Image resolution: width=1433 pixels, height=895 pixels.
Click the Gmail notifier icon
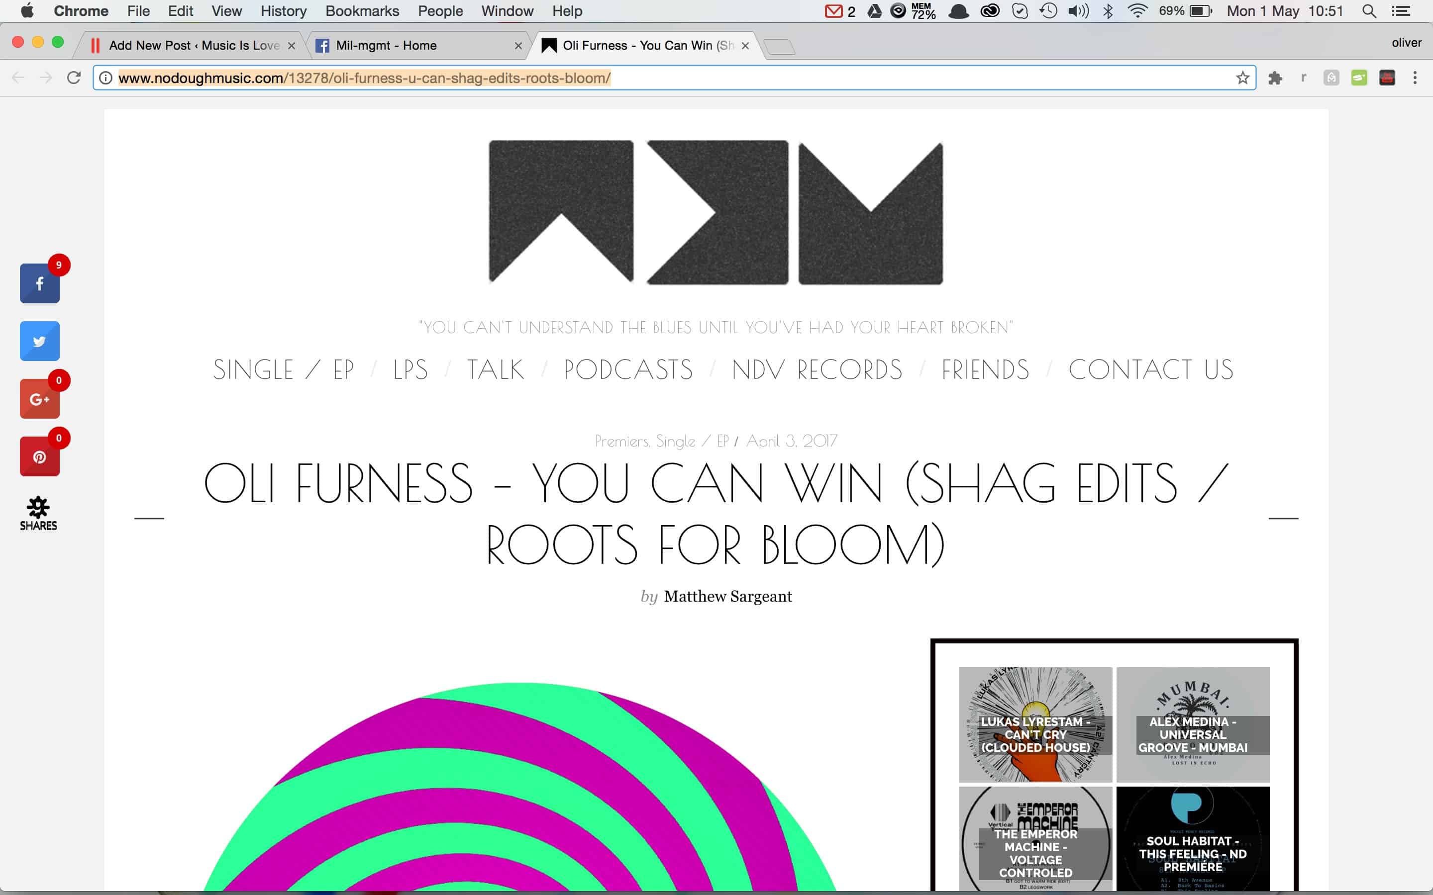[833, 10]
